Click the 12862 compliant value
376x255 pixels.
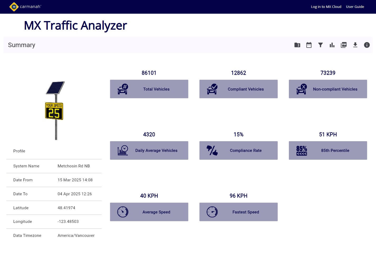click(x=238, y=73)
